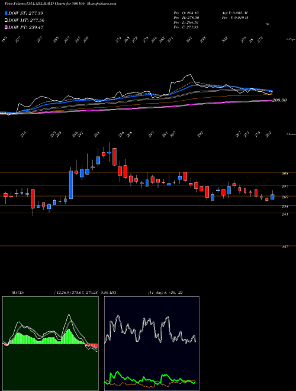Click the 'Pre H: 278.50' value
The height and width of the screenshot is (391, 296).
(x=186, y=18)
